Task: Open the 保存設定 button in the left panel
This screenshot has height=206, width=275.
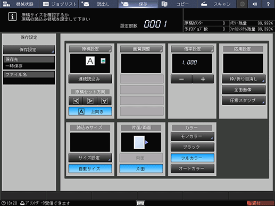Action: (x=29, y=50)
